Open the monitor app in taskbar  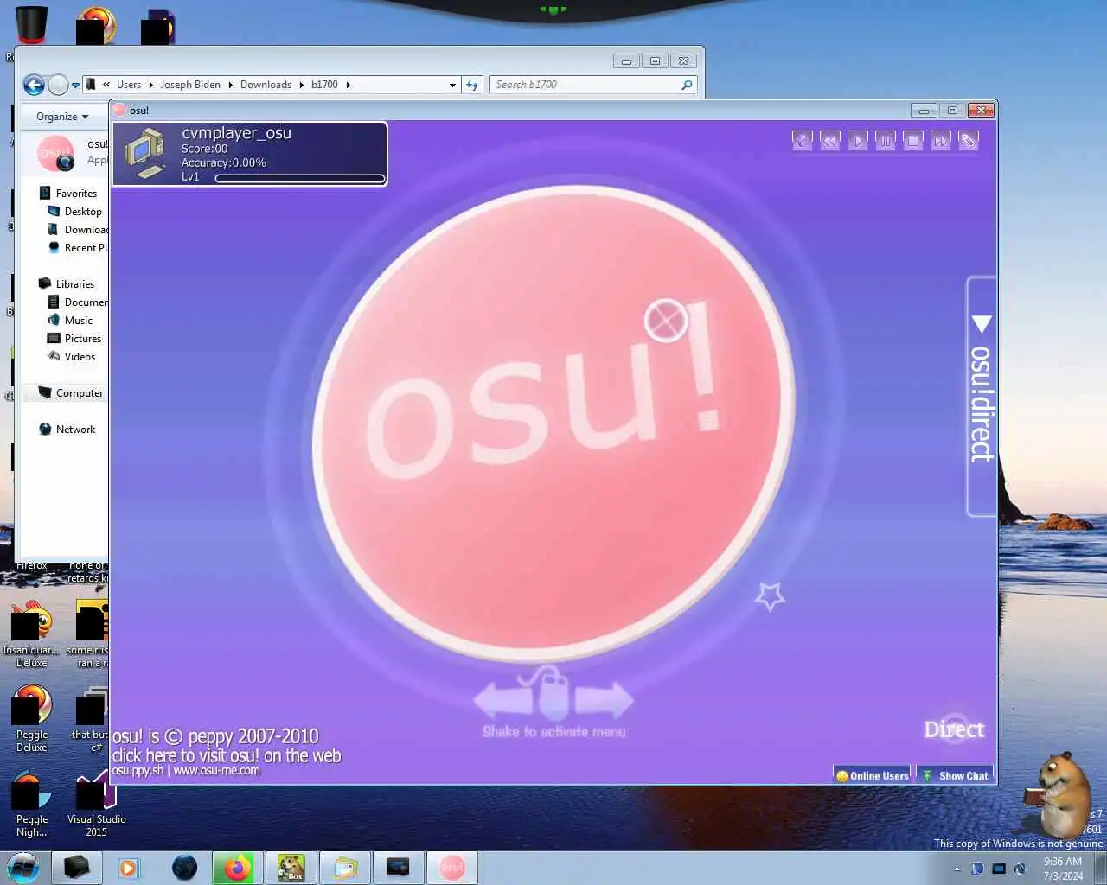398,868
